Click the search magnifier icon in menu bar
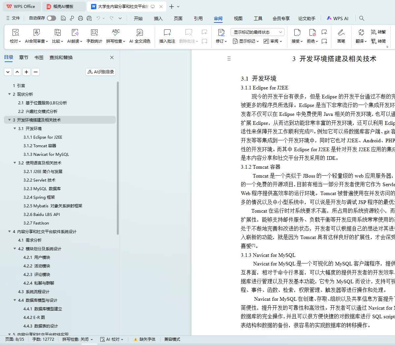 pyautogui.click(x=362, y=18)
